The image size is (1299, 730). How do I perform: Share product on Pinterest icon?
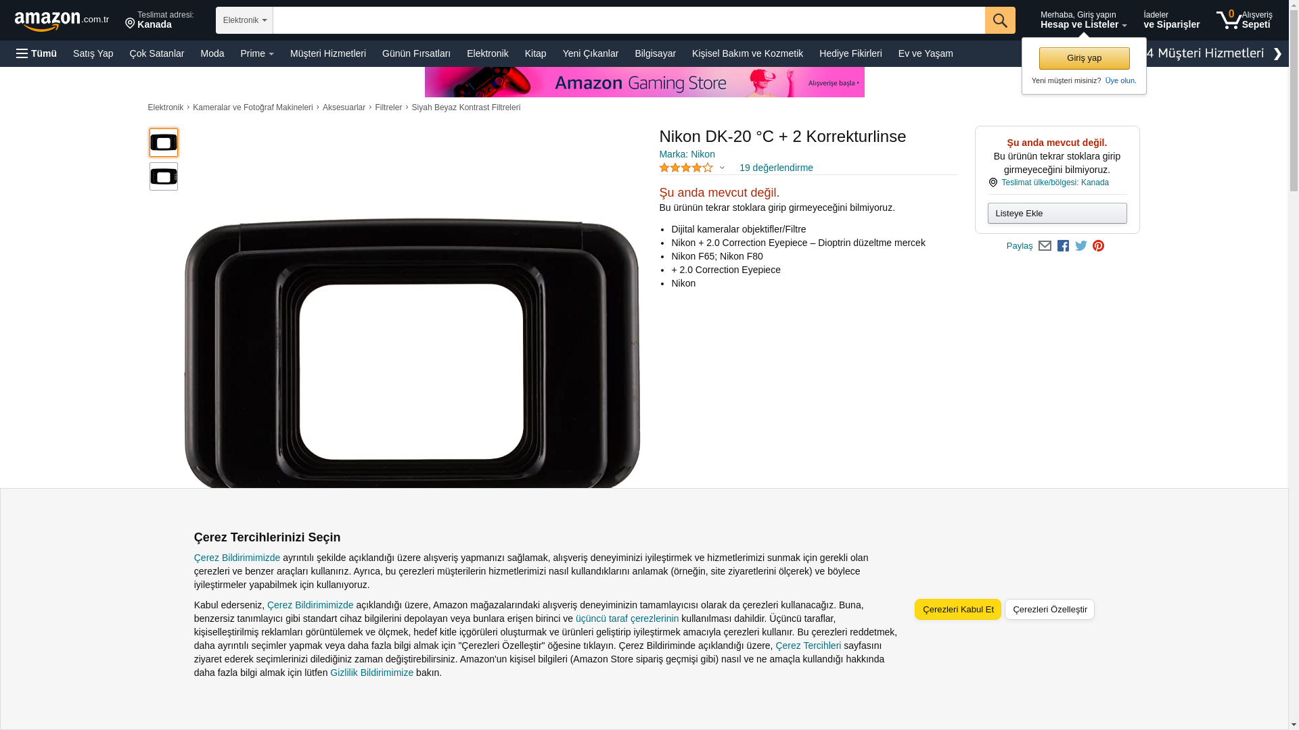tap(1098, 246)
